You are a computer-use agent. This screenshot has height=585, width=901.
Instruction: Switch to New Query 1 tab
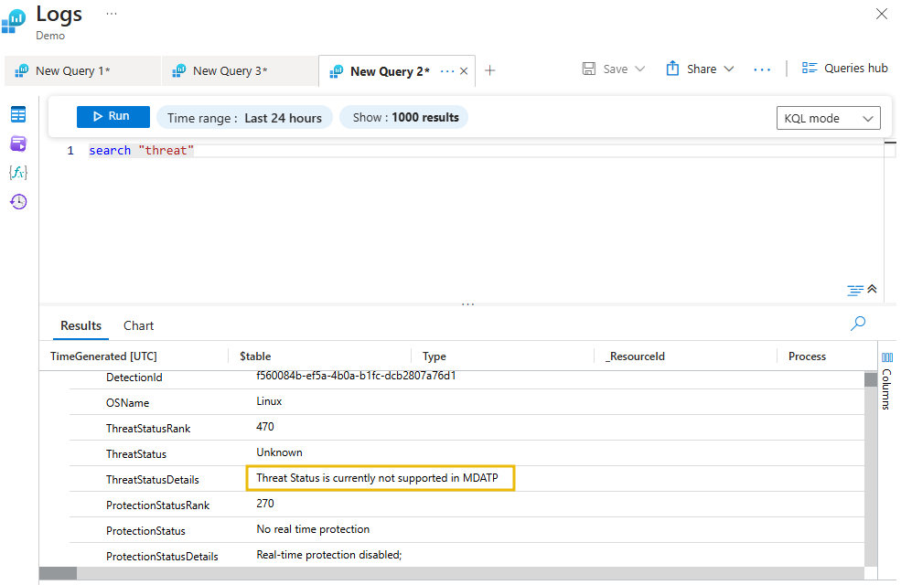(x=82, y=70)
